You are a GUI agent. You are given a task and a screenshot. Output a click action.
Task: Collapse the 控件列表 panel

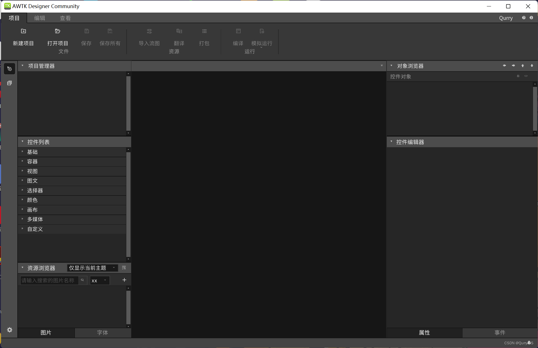[x=23, y=142]
